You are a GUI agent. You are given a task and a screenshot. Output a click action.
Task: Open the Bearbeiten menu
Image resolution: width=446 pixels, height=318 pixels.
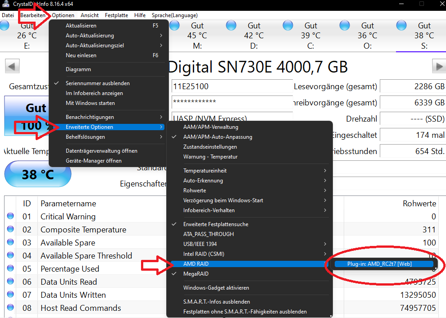33,15
